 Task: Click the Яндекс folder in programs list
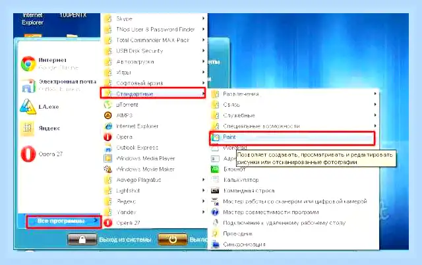[154, 201]
